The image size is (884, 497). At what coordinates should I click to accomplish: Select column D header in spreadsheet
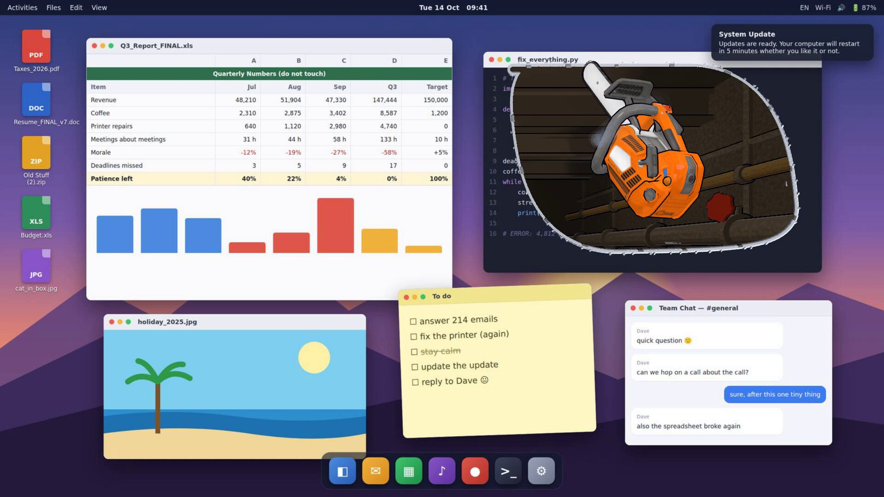click(x=376, y=60)
